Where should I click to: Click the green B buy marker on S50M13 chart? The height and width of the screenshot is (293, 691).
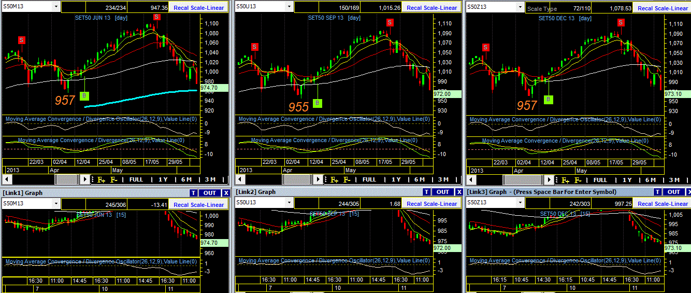pos(84,96)
